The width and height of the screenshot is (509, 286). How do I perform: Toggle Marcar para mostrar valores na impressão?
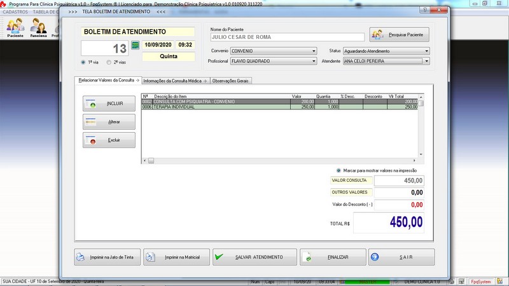(338, 170)
